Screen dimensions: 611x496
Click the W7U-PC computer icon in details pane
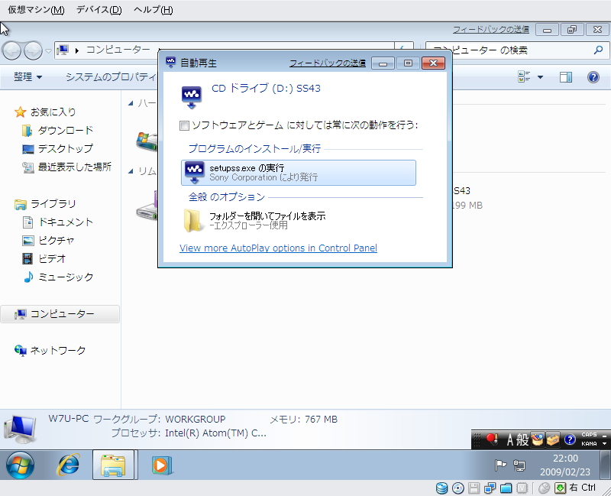click(x=20, y=430)
